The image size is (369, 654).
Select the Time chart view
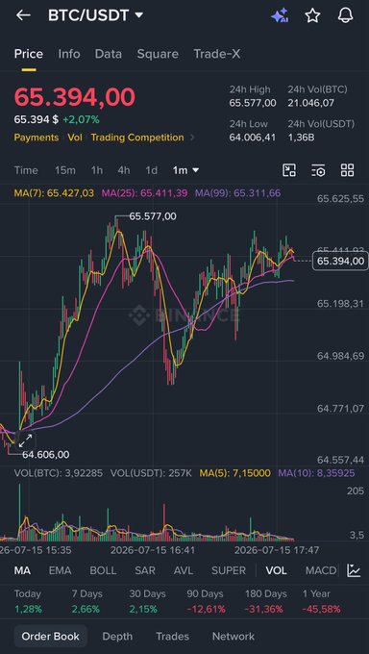coord(26,170)
